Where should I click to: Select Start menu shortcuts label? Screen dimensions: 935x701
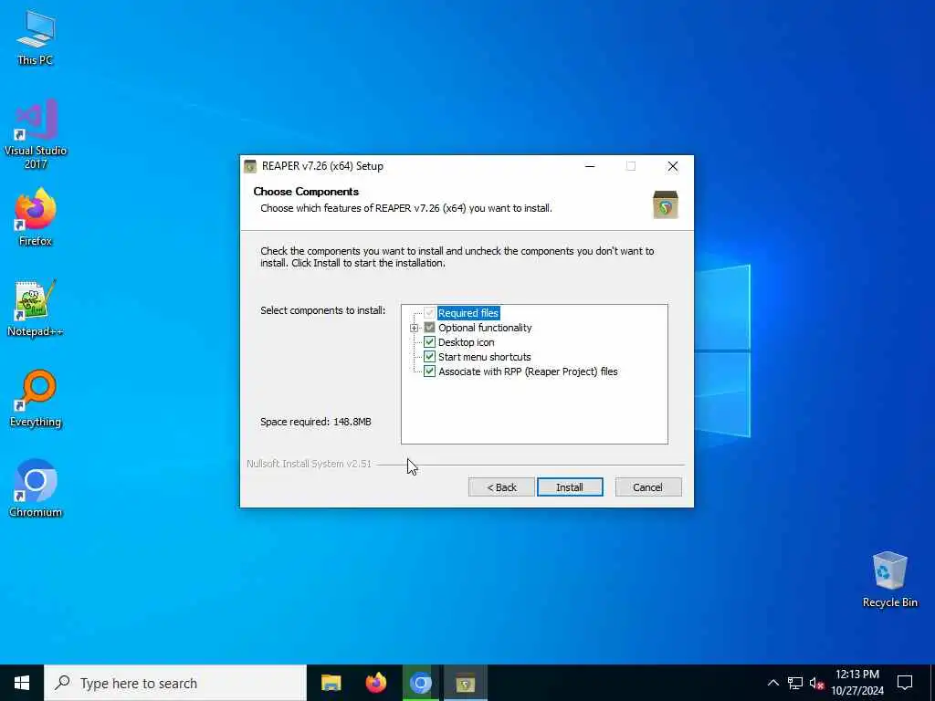pos(484,357)
